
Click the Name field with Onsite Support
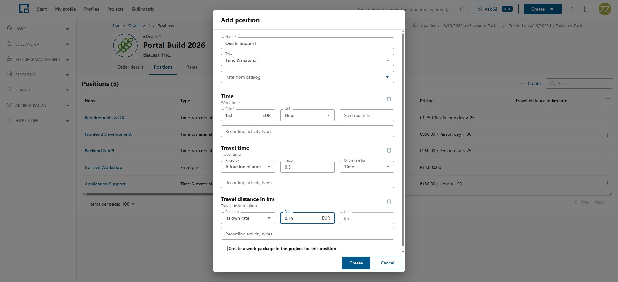[x=307, y=43]
